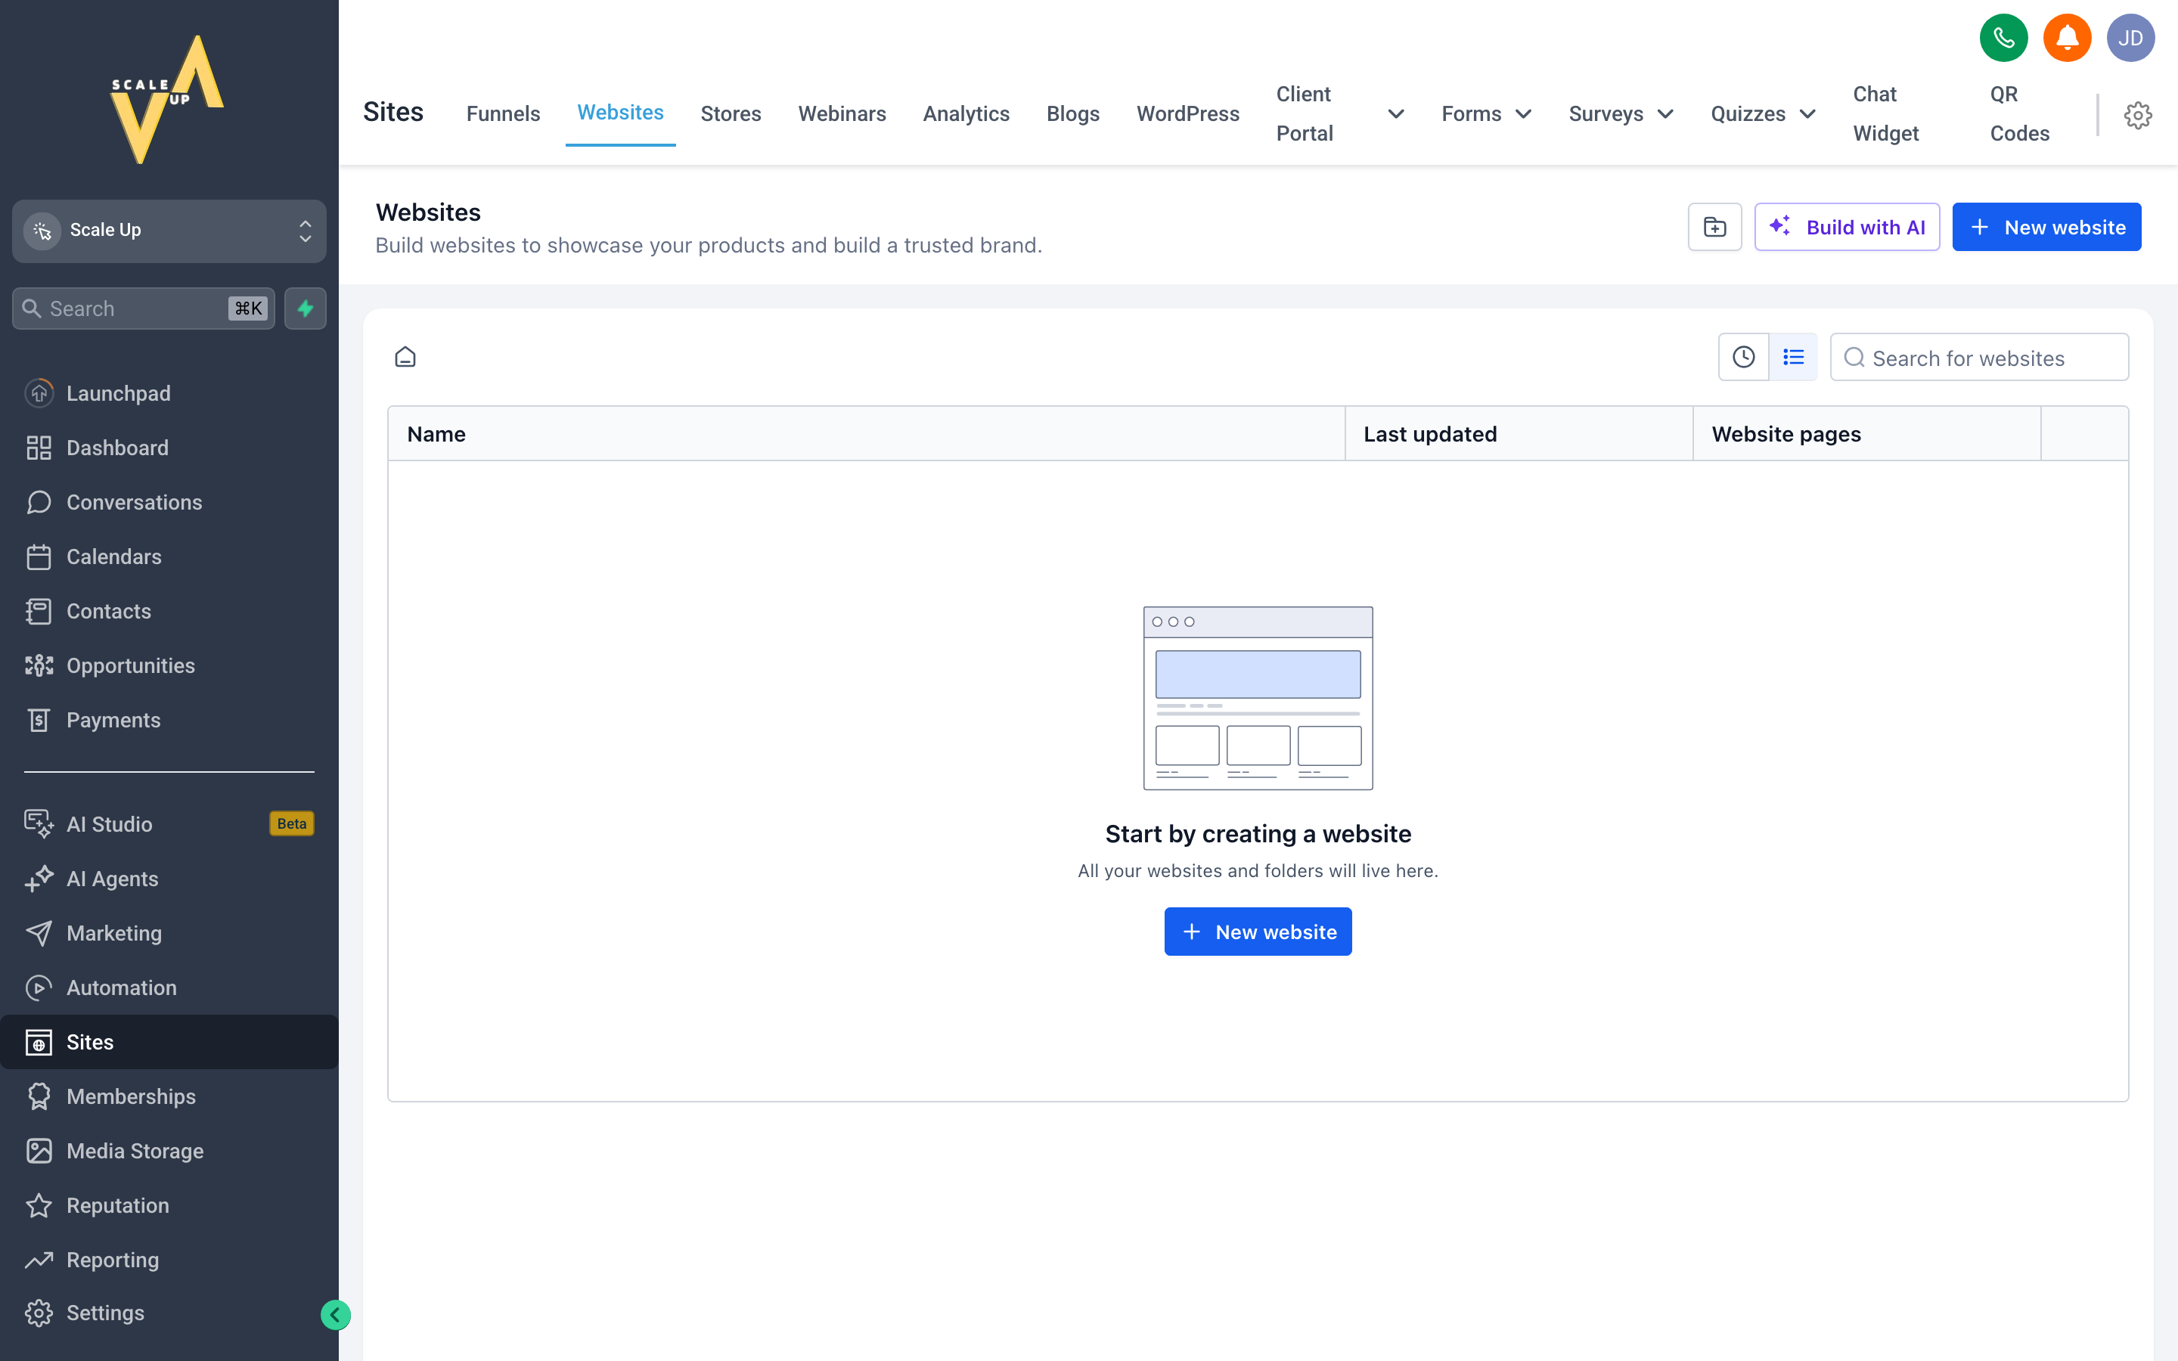Go to home breadcrumb folder icon

click(405, 358)
